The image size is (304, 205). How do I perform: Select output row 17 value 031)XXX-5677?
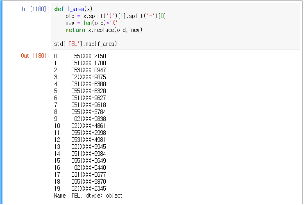tap(88, 175)
